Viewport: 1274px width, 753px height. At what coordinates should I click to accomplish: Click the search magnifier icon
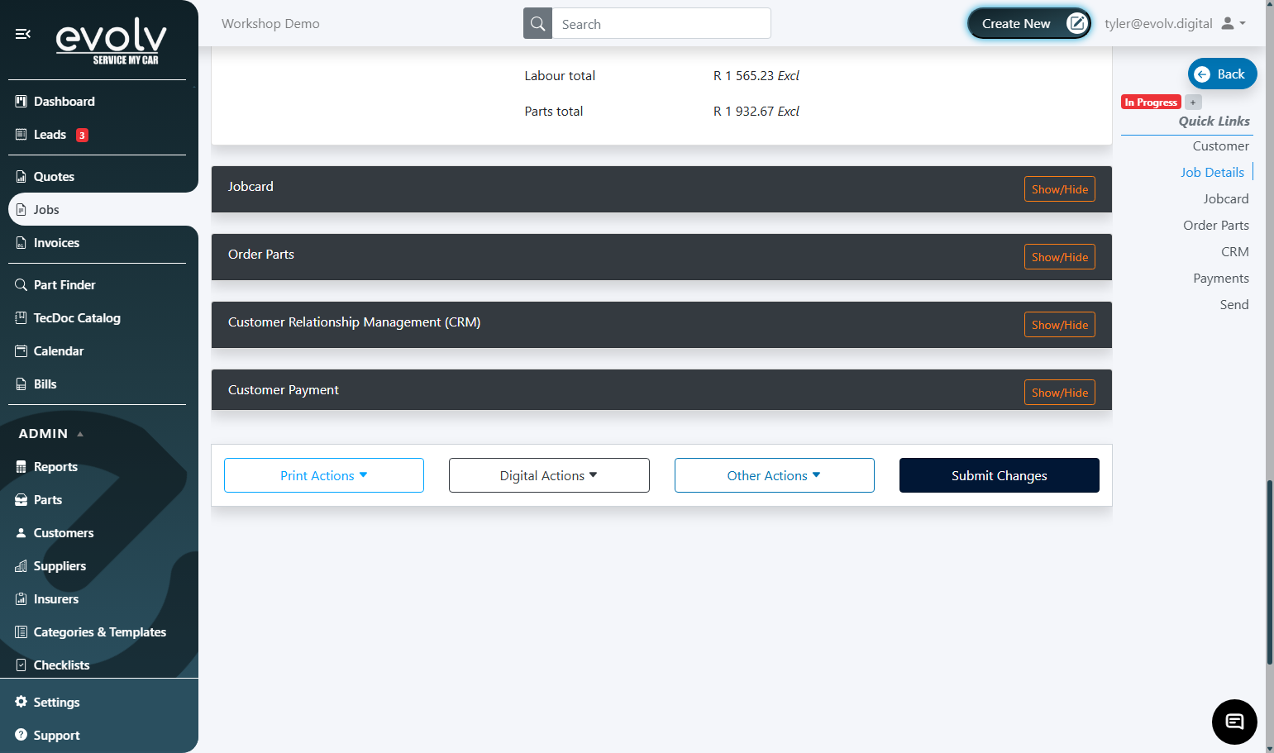coord(538,24)
